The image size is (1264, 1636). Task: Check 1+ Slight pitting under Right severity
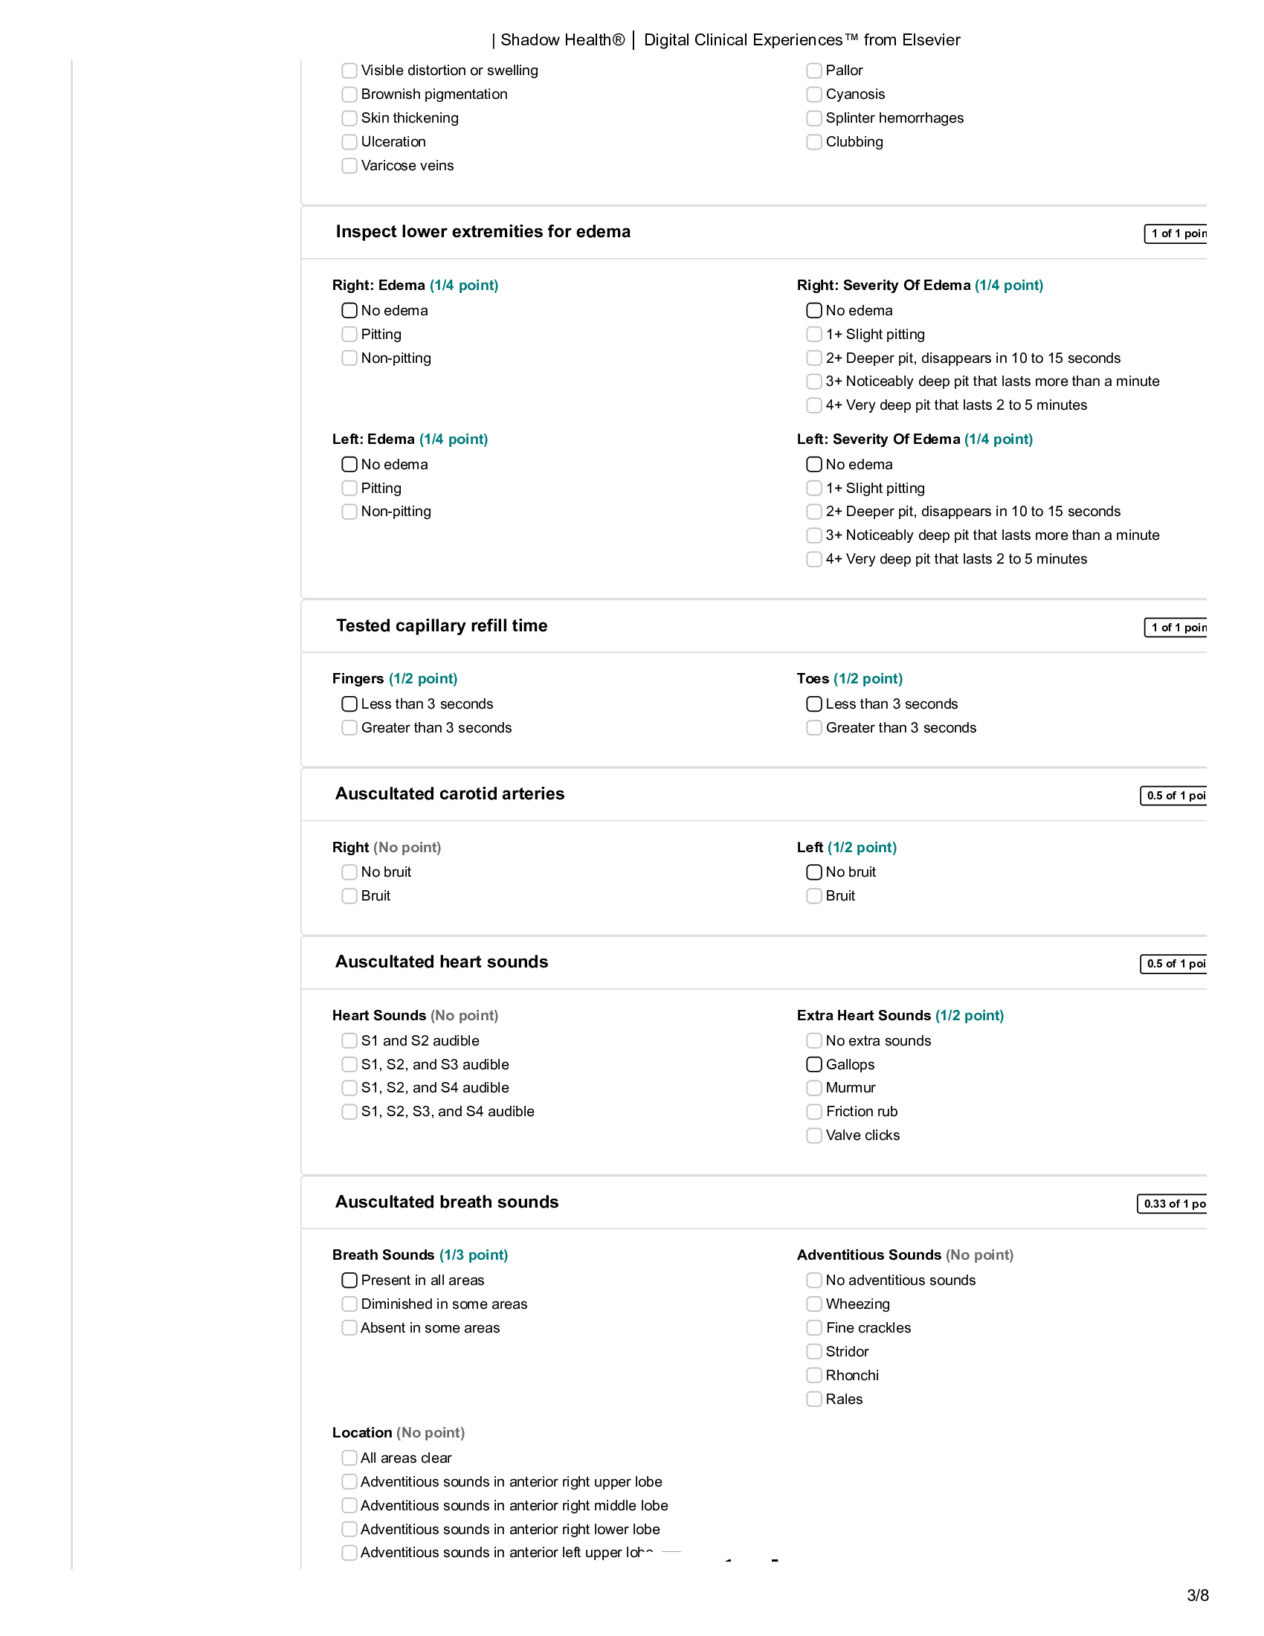tap(814, 334)
